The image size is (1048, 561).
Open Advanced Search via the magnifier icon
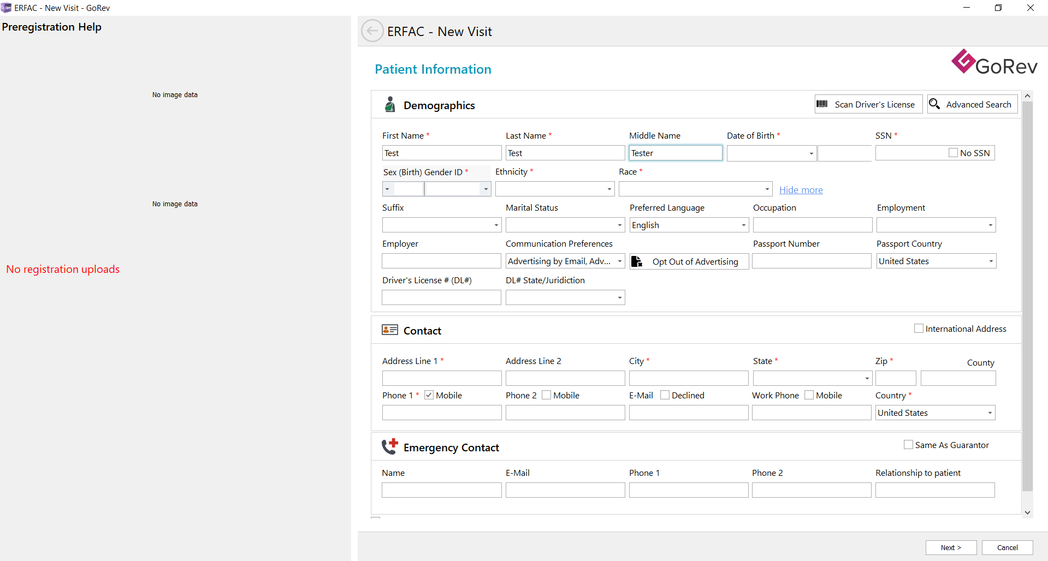click(934, 104)
